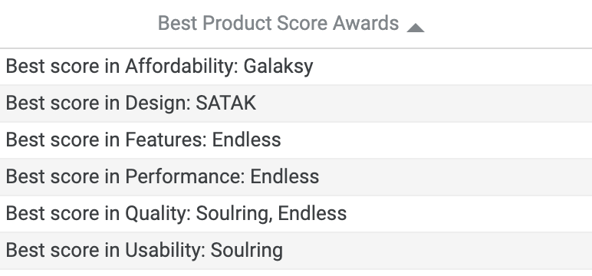This screenshot has height=276, width=592.
Task: Click the word Performance in fourth row
Action: point(185,176)
